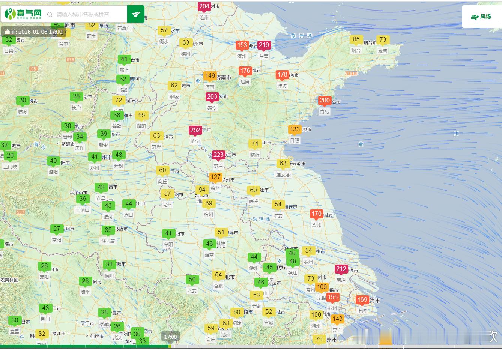Open the 枣庄 AQI 223 marker
Viewport: 502px width, 349px height.
coord(218,155)
